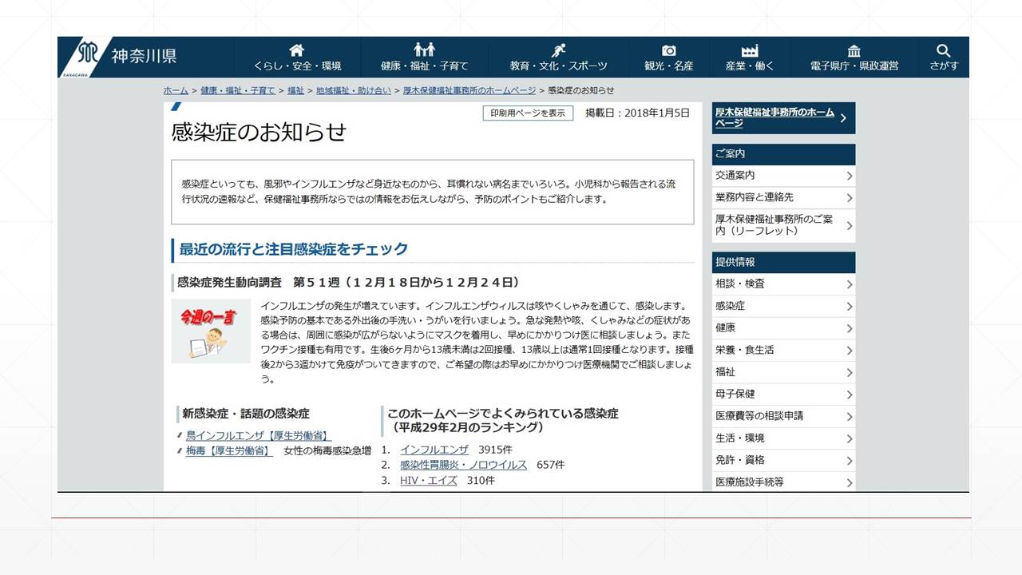Click the 神奈川県 site title

click(x=144, y=56)
